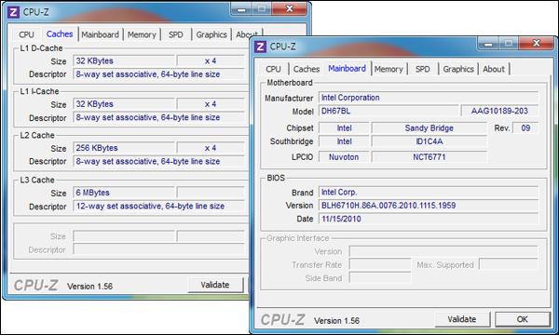Switch to Mainboard tab in the back window
Viewport: 559px width, 335px height.
[x=101, y=34]
